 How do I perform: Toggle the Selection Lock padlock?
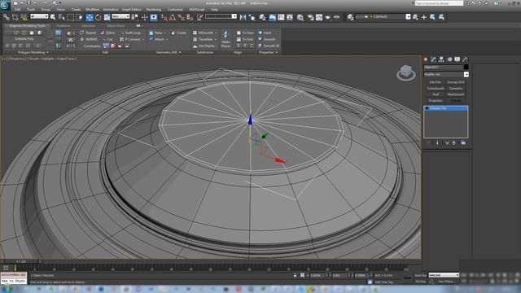click(295, 275)
